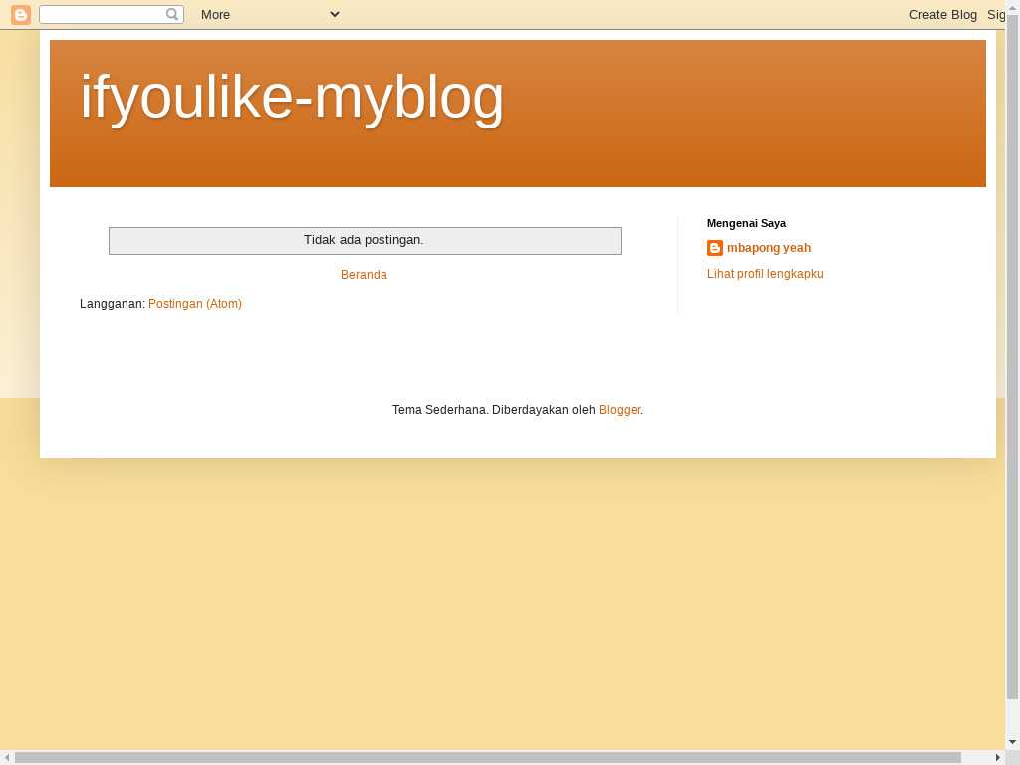Click the horizontal scrollbar left arrow
1020x765 pixels.
7,757
